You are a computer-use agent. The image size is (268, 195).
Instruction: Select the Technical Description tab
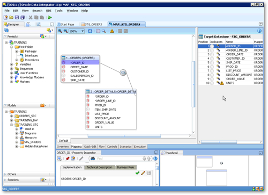pos(99,167)
